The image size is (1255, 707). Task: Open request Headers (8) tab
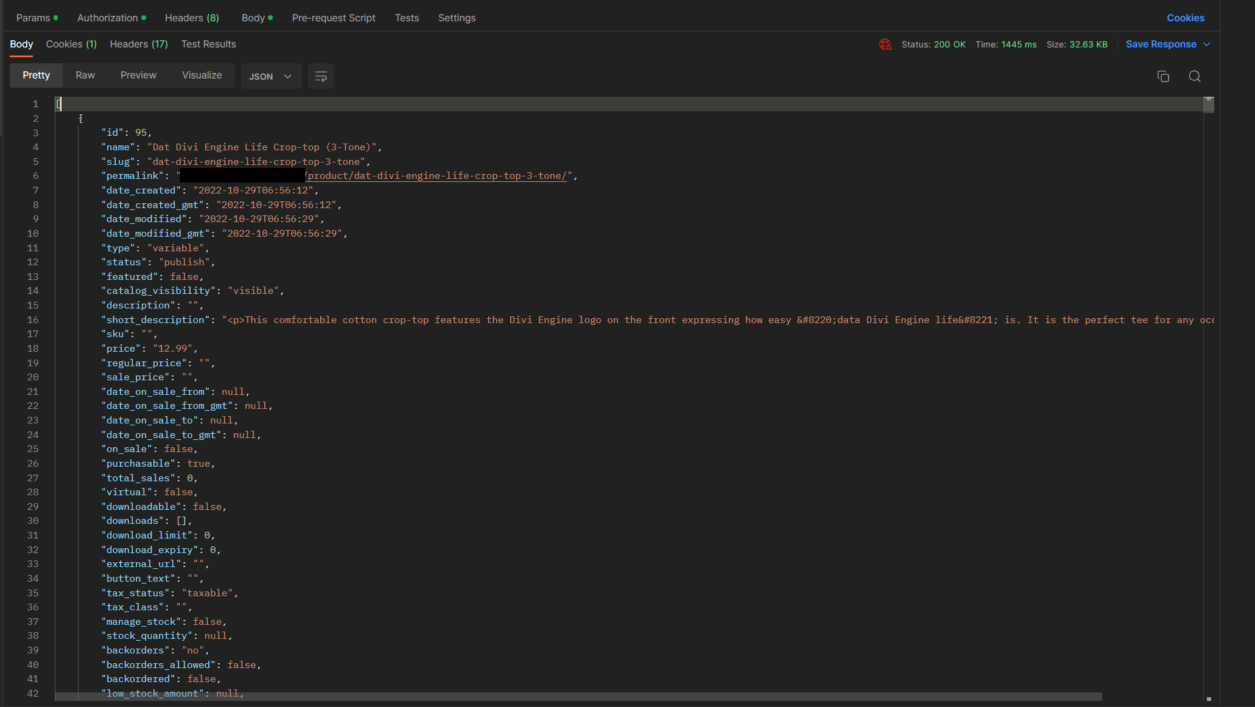(192, 18)
